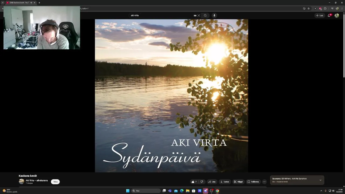Viewport: 345px width, 194px height.
Task: Open Chrome three-dot menu
Action: [342, 8]
